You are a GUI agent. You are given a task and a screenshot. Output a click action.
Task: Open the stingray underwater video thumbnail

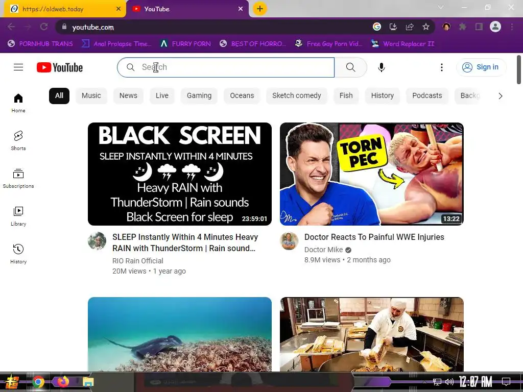point(179,334)
